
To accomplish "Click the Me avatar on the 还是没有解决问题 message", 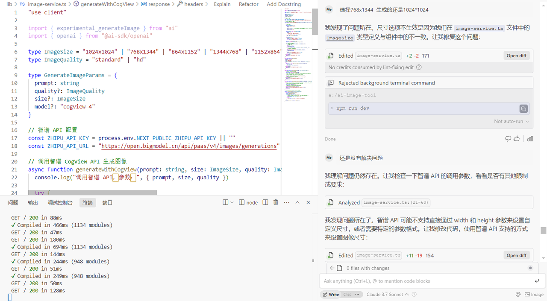I will click(x=329, y=158).
